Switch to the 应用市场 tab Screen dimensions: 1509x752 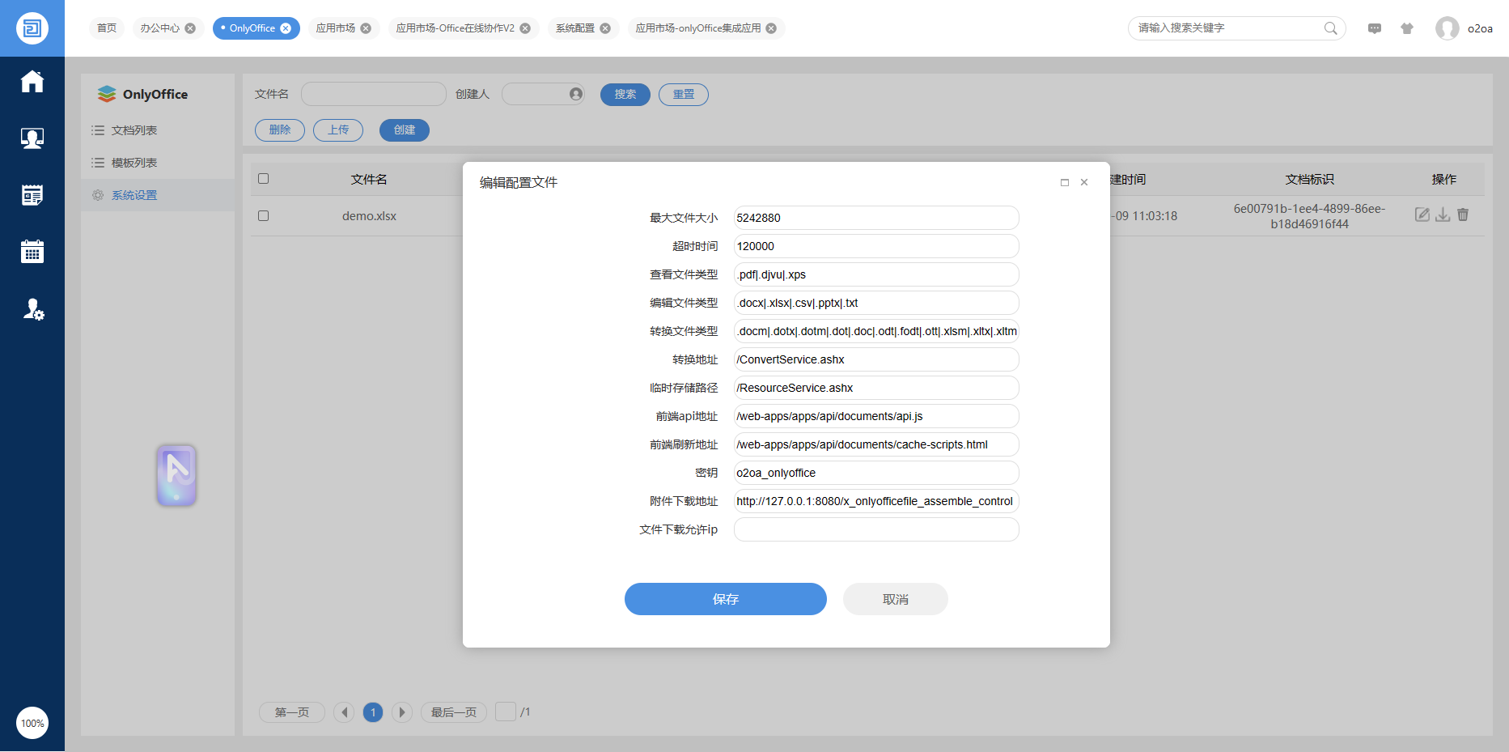[x=336, y=28]
